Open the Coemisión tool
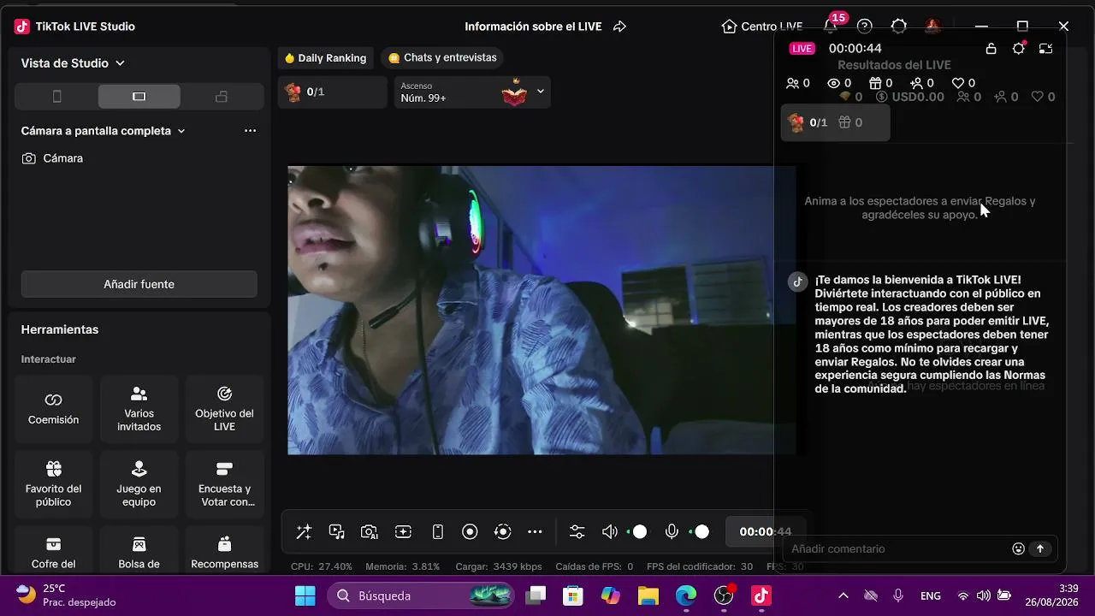This screenshot has width=1095, height=616. click(x=53, y=409)
